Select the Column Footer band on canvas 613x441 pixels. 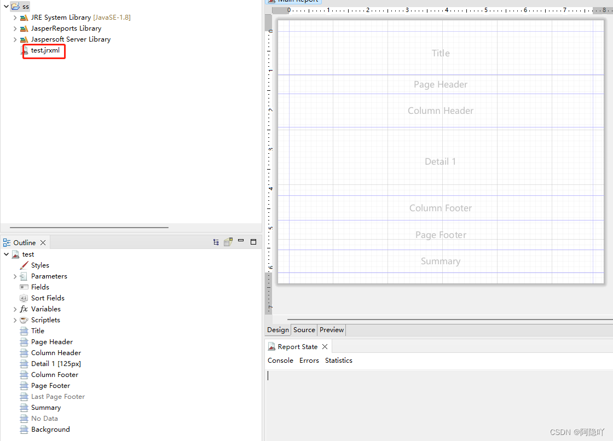point(441,208)
